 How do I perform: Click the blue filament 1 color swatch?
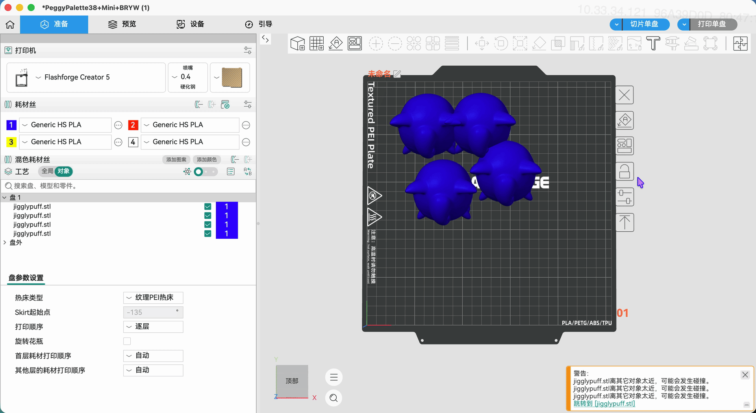coord(11,125)
